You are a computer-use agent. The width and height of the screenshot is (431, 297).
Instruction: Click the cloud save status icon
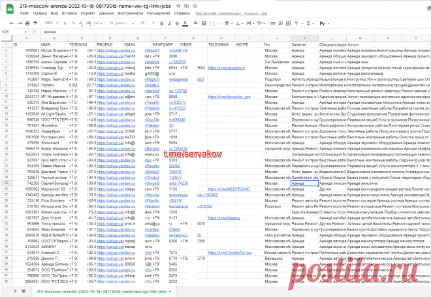click(x=195, y=6)
